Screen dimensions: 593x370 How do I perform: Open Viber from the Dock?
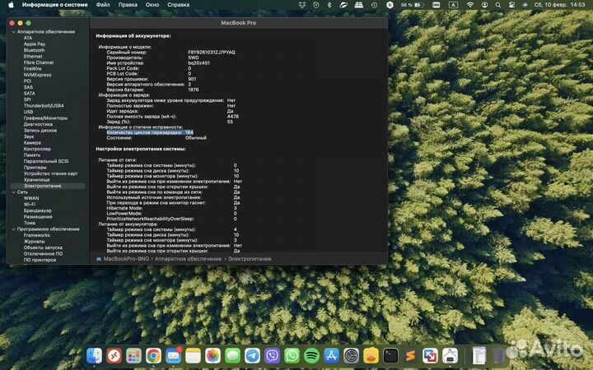[x=272, y=356]
